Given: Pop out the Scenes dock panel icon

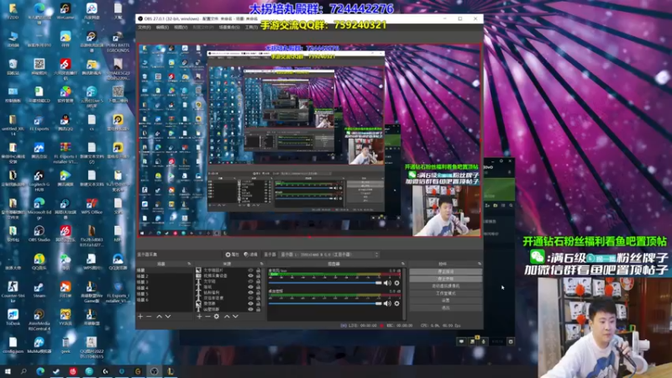Looking at the screenshot, I should [189, 264].
